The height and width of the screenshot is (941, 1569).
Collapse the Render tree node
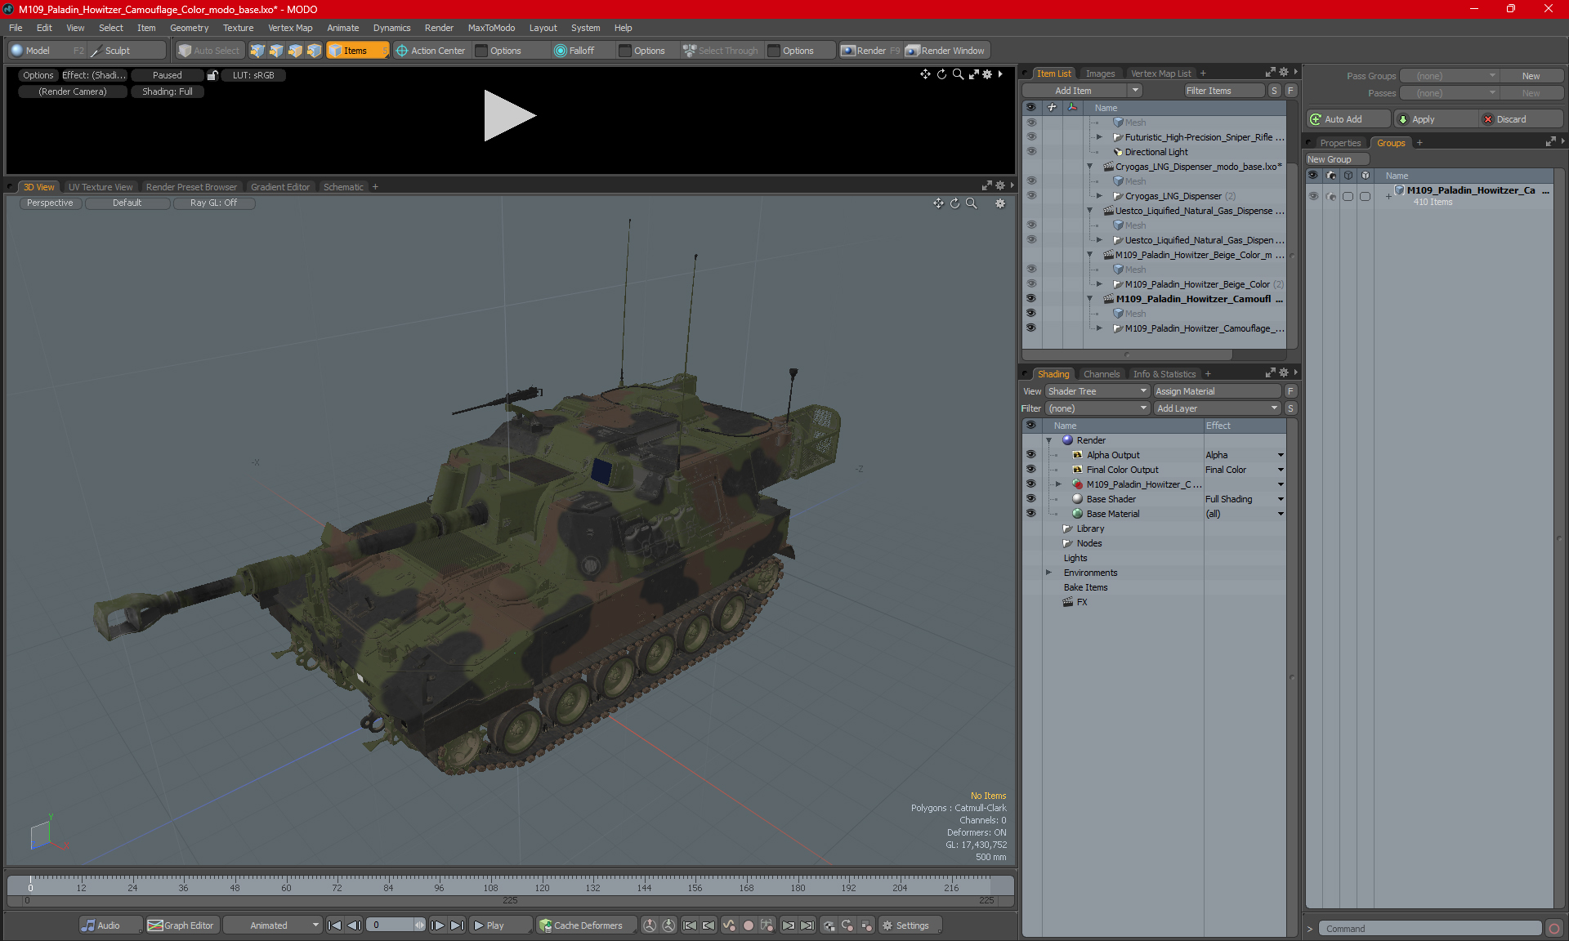[1049, 440]
